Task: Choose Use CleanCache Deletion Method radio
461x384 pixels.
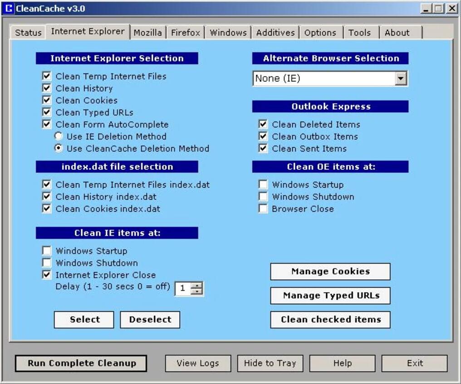Action: 59,148
